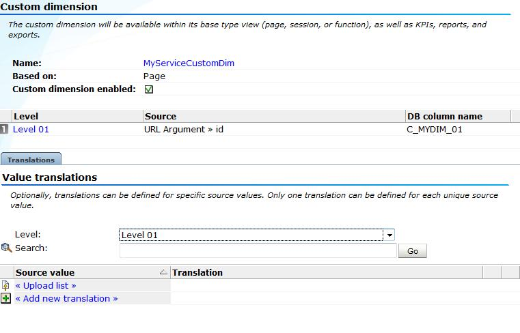Click the Add new translation link

[x=67, y=299]
